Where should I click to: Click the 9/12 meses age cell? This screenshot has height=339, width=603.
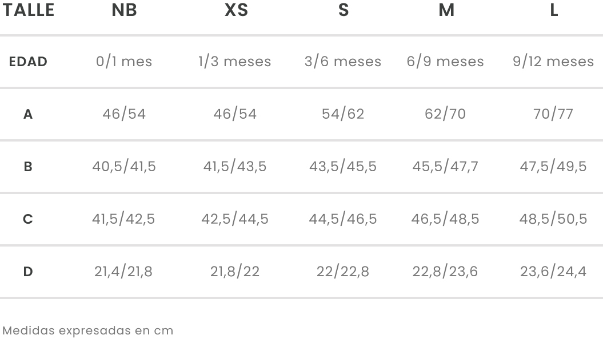pyautogui.click(x=553, y=62)
